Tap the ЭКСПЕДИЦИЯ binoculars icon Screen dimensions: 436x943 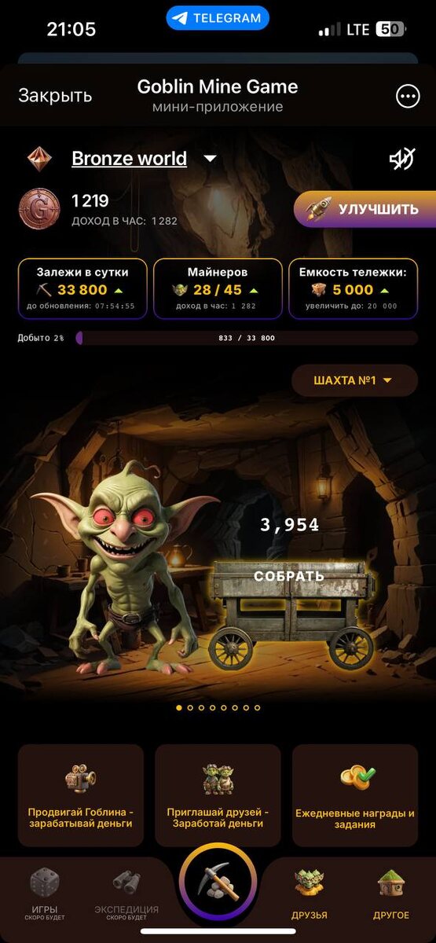click(x=126, y=880)
